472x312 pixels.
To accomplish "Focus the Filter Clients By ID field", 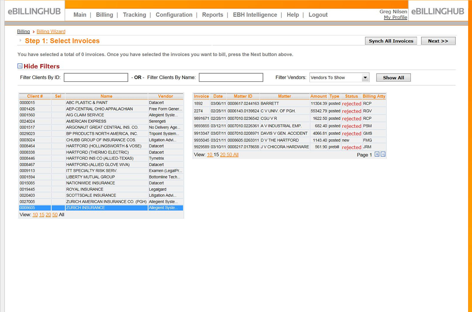I will [96, 77].
